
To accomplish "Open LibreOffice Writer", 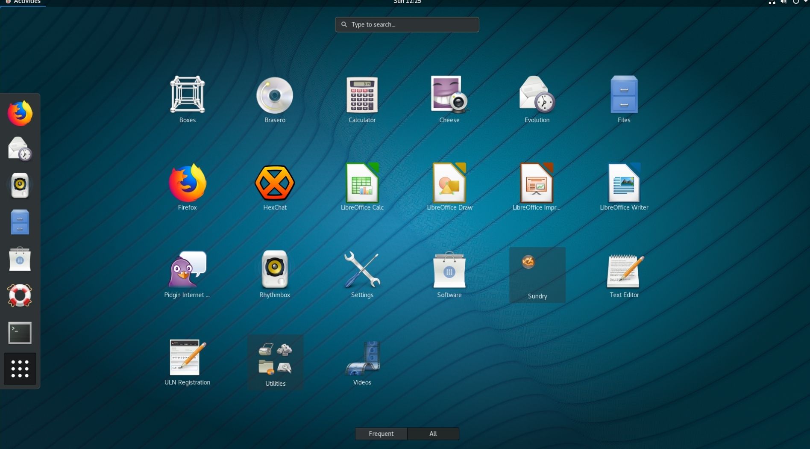I will point(624,187).
